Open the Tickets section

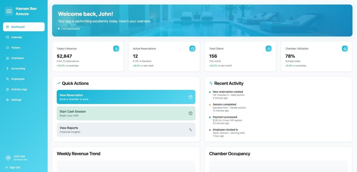tap(24, 48)
